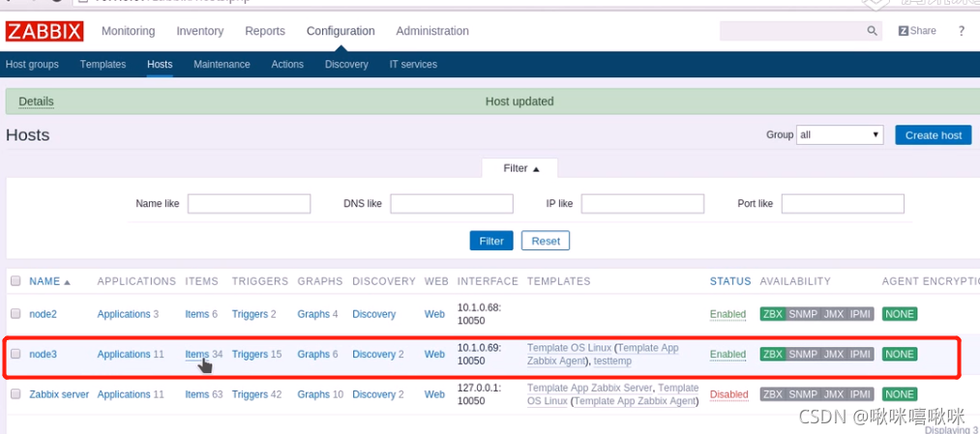Image resolution: width=980 pixels, height=434 pixels.
Task: Toggle the select-all hosts checkbox
Action: (x=15, y=281)
